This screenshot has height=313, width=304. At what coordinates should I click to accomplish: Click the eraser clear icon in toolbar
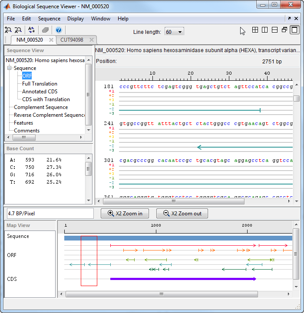[45, 30]
